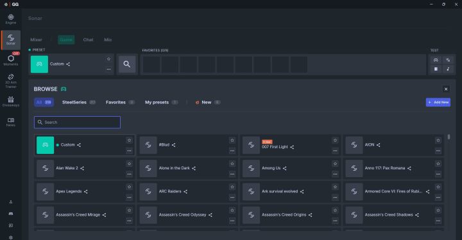This screenshot has width=462, height=240.
Task: Share the AION preset
Action: click(379, 145)
